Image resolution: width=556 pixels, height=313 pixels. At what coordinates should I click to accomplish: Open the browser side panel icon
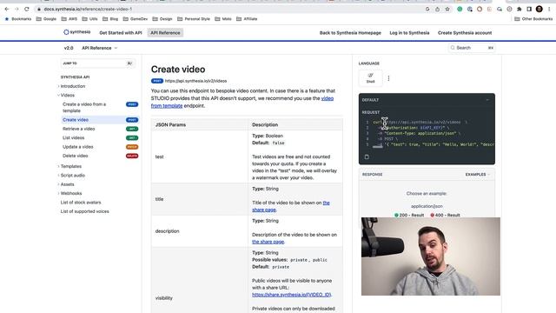coord(529,10)
